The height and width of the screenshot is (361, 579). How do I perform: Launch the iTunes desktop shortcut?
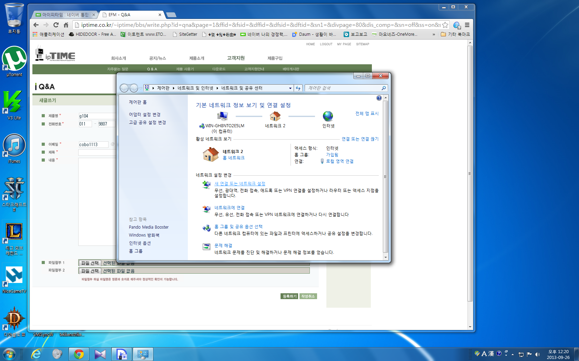pos(14,149)
